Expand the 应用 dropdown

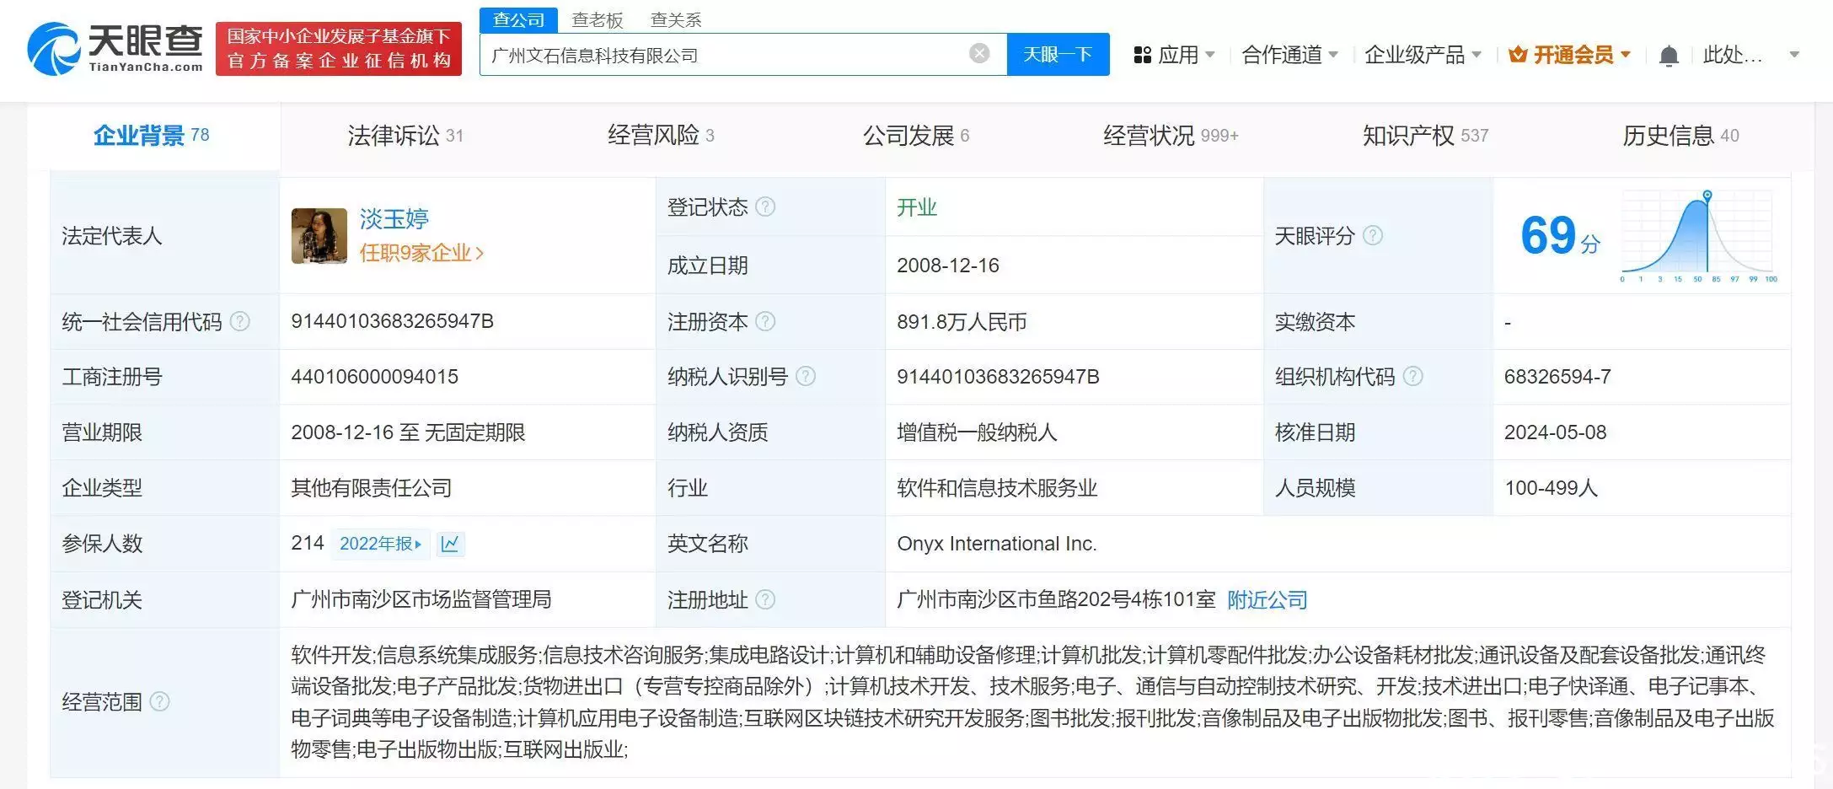click(x=1210, y=55)
